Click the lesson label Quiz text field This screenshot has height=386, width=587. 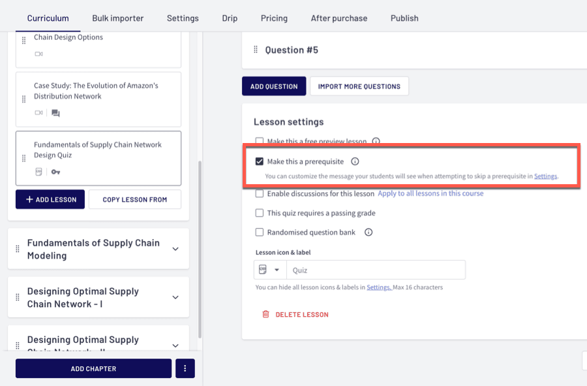376,270
